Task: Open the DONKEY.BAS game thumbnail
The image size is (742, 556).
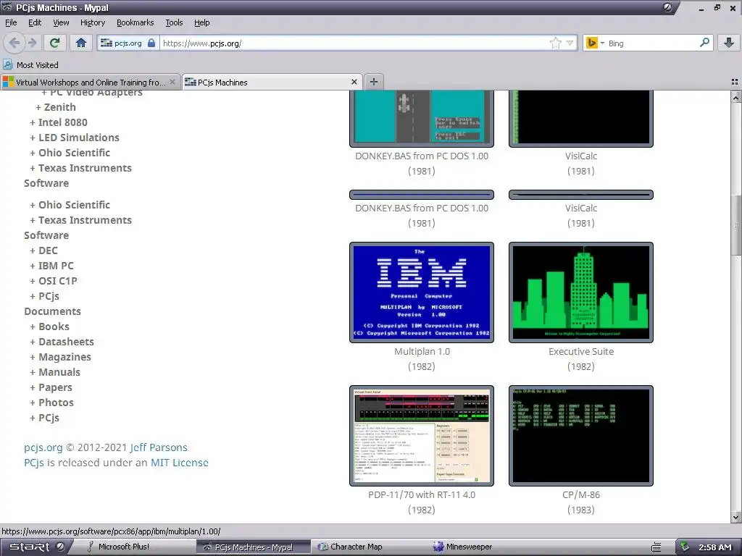Action: pos(422,118)
